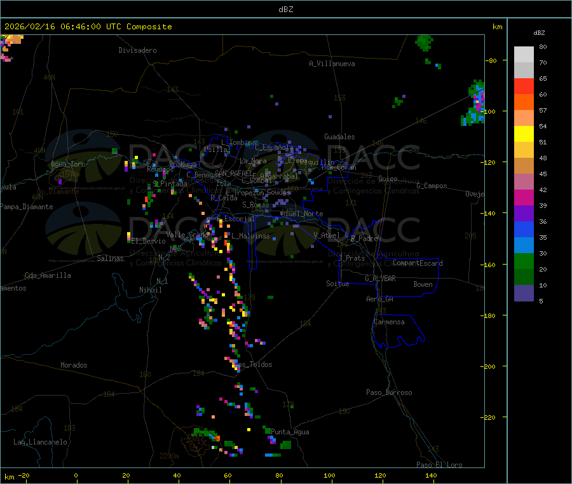
Task: Click the El_Desvio map label
Action: point(149,241)
